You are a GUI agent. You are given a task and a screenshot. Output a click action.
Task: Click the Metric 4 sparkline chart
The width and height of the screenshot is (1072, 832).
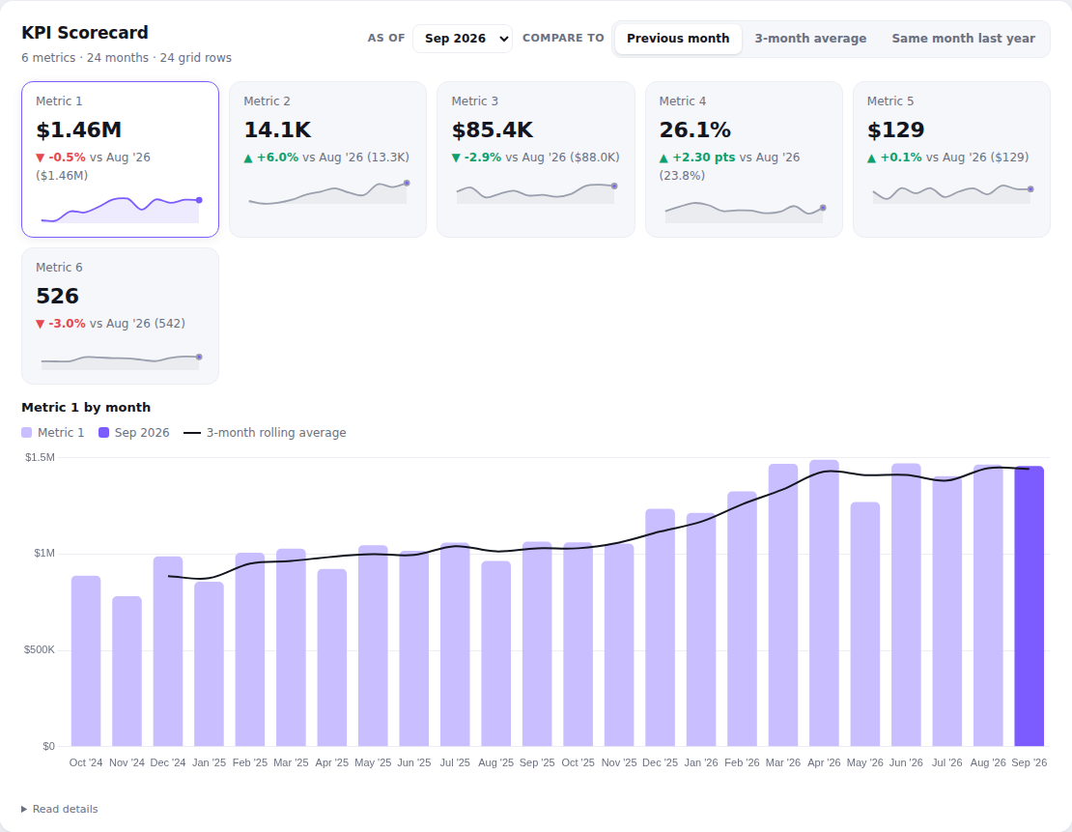744,211
